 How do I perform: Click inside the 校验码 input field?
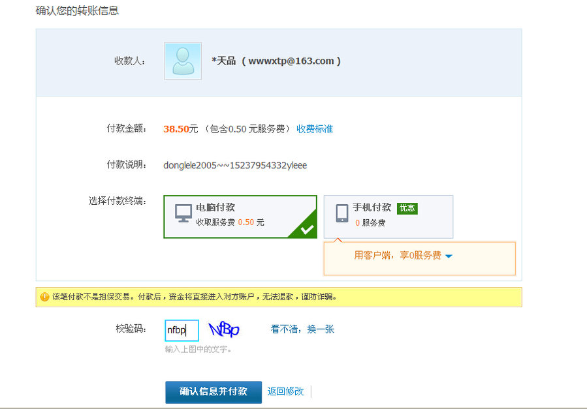tap(180, 330)
